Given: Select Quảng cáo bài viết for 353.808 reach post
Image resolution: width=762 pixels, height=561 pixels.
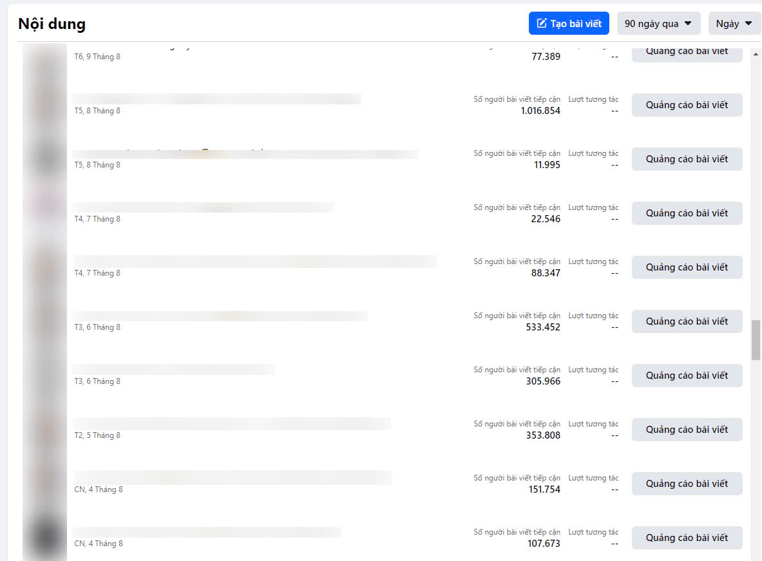Looking at the screenshot, I should (x=687, y=430).
